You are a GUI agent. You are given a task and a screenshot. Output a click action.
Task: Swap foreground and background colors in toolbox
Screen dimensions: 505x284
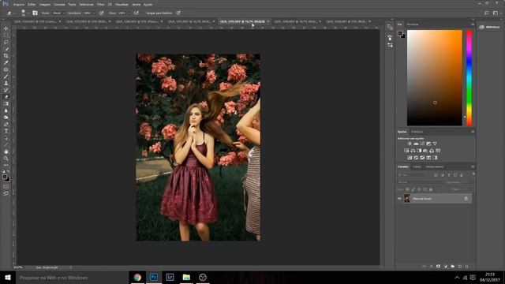click(x=9, y=171)
